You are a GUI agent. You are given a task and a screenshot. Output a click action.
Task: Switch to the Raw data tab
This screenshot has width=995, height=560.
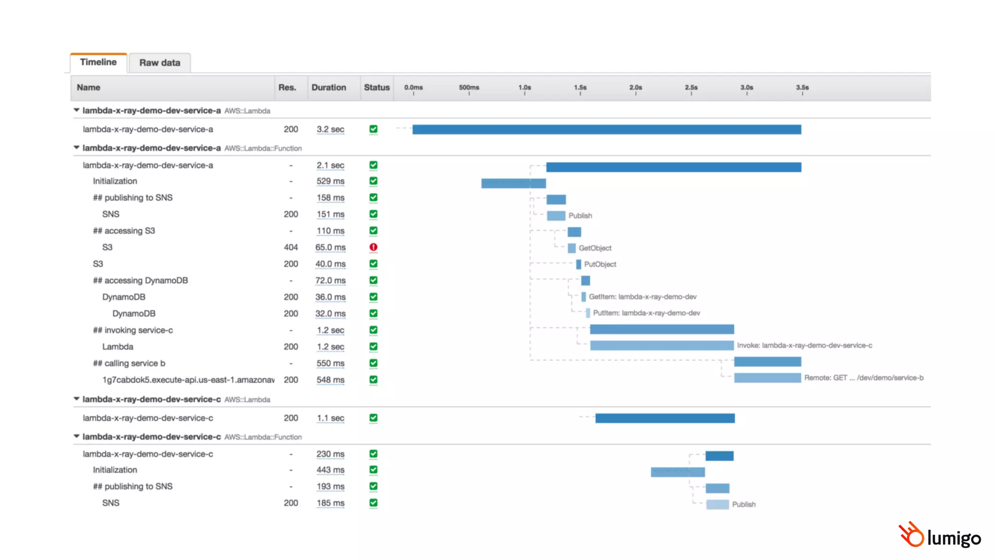(159, 63)
